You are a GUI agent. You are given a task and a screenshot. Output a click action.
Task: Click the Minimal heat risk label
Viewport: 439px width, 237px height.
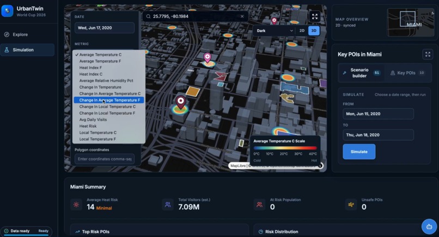coord(104,208)
